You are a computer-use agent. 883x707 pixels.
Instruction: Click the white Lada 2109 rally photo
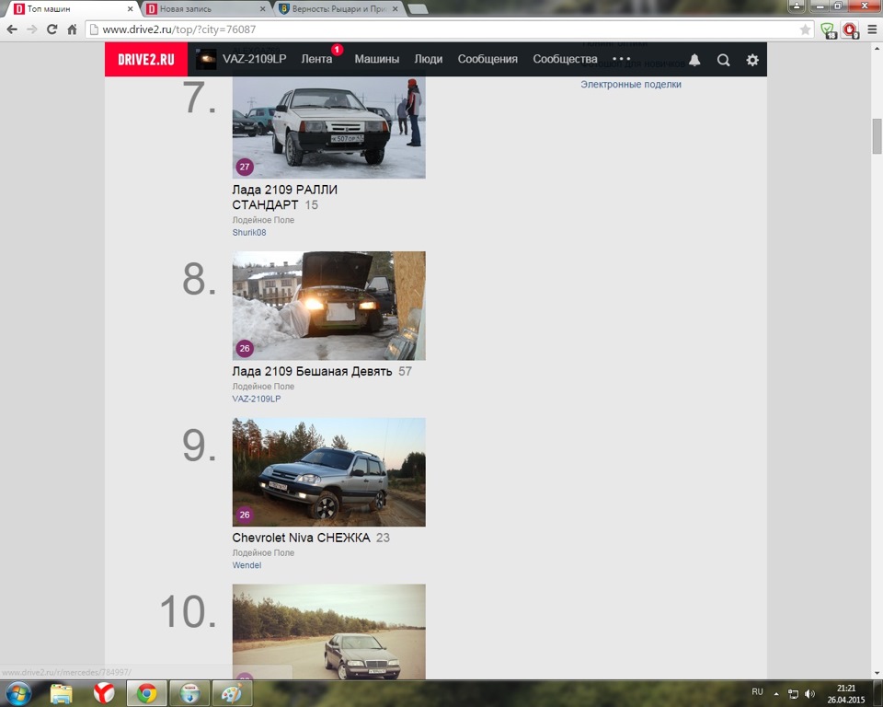[329, 127]
